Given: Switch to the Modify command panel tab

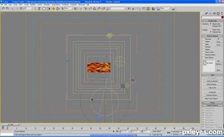Looking at the screenshot, I should [206, 13].
